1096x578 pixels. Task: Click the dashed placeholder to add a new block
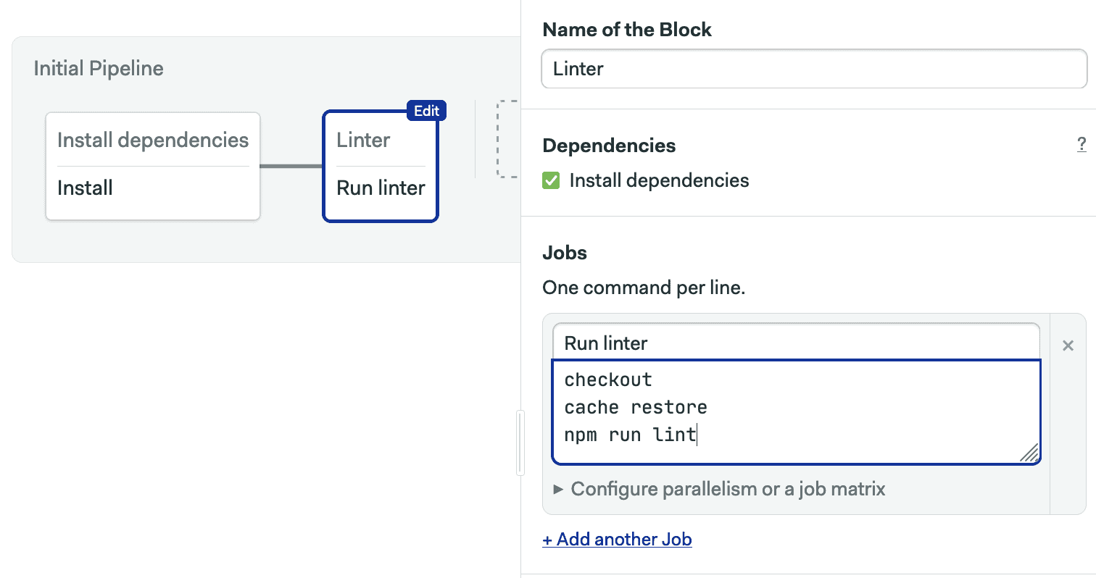[x=511, y=138]
